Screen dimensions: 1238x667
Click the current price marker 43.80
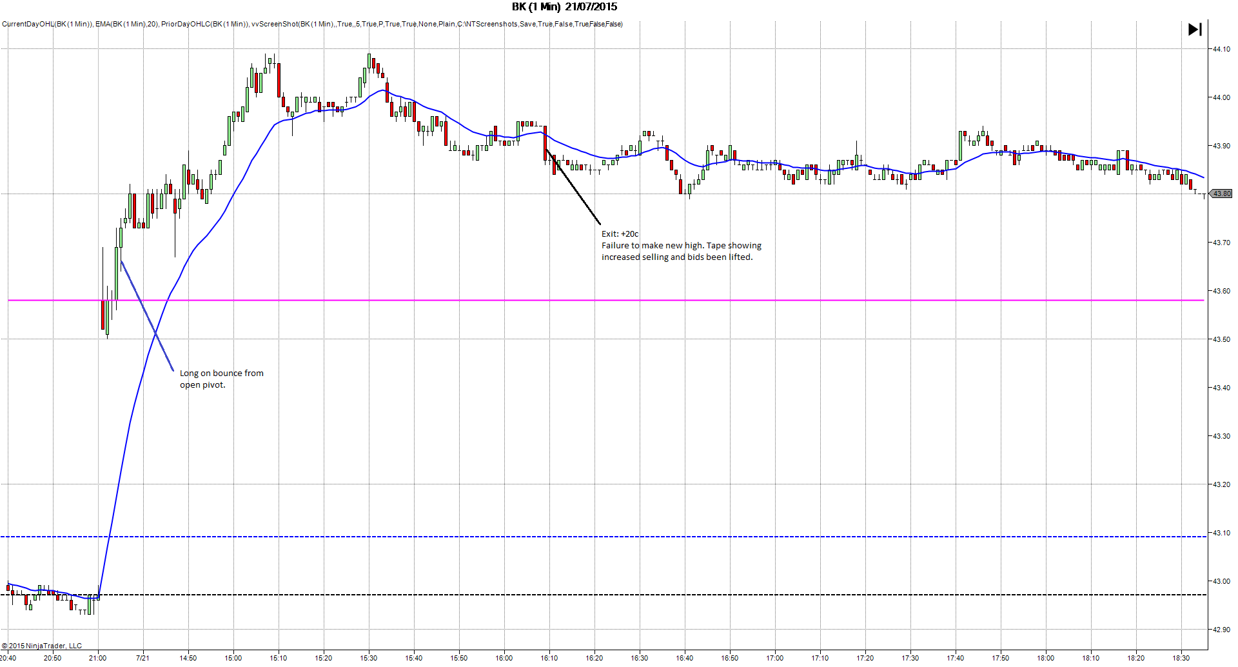pyautogui.click(x=1221, y=194)
